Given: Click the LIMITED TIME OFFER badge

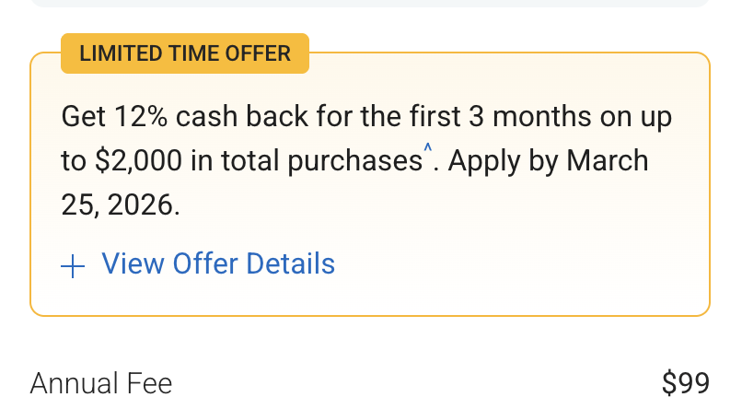Looking at the screenshot, I should [185, 53].
